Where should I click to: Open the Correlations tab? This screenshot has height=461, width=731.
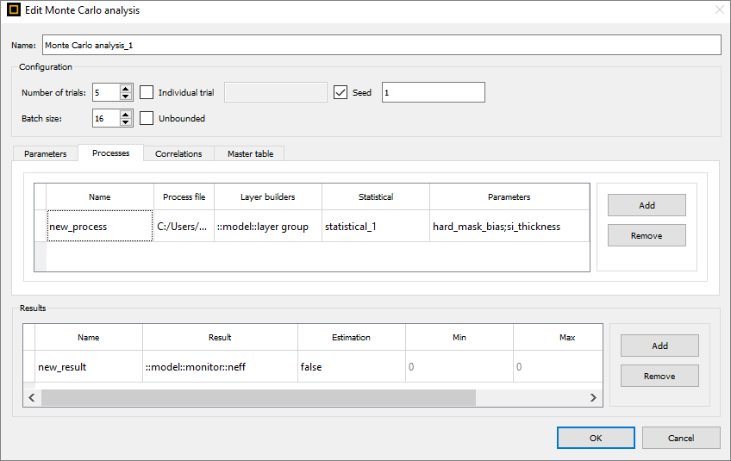[178, 154]
